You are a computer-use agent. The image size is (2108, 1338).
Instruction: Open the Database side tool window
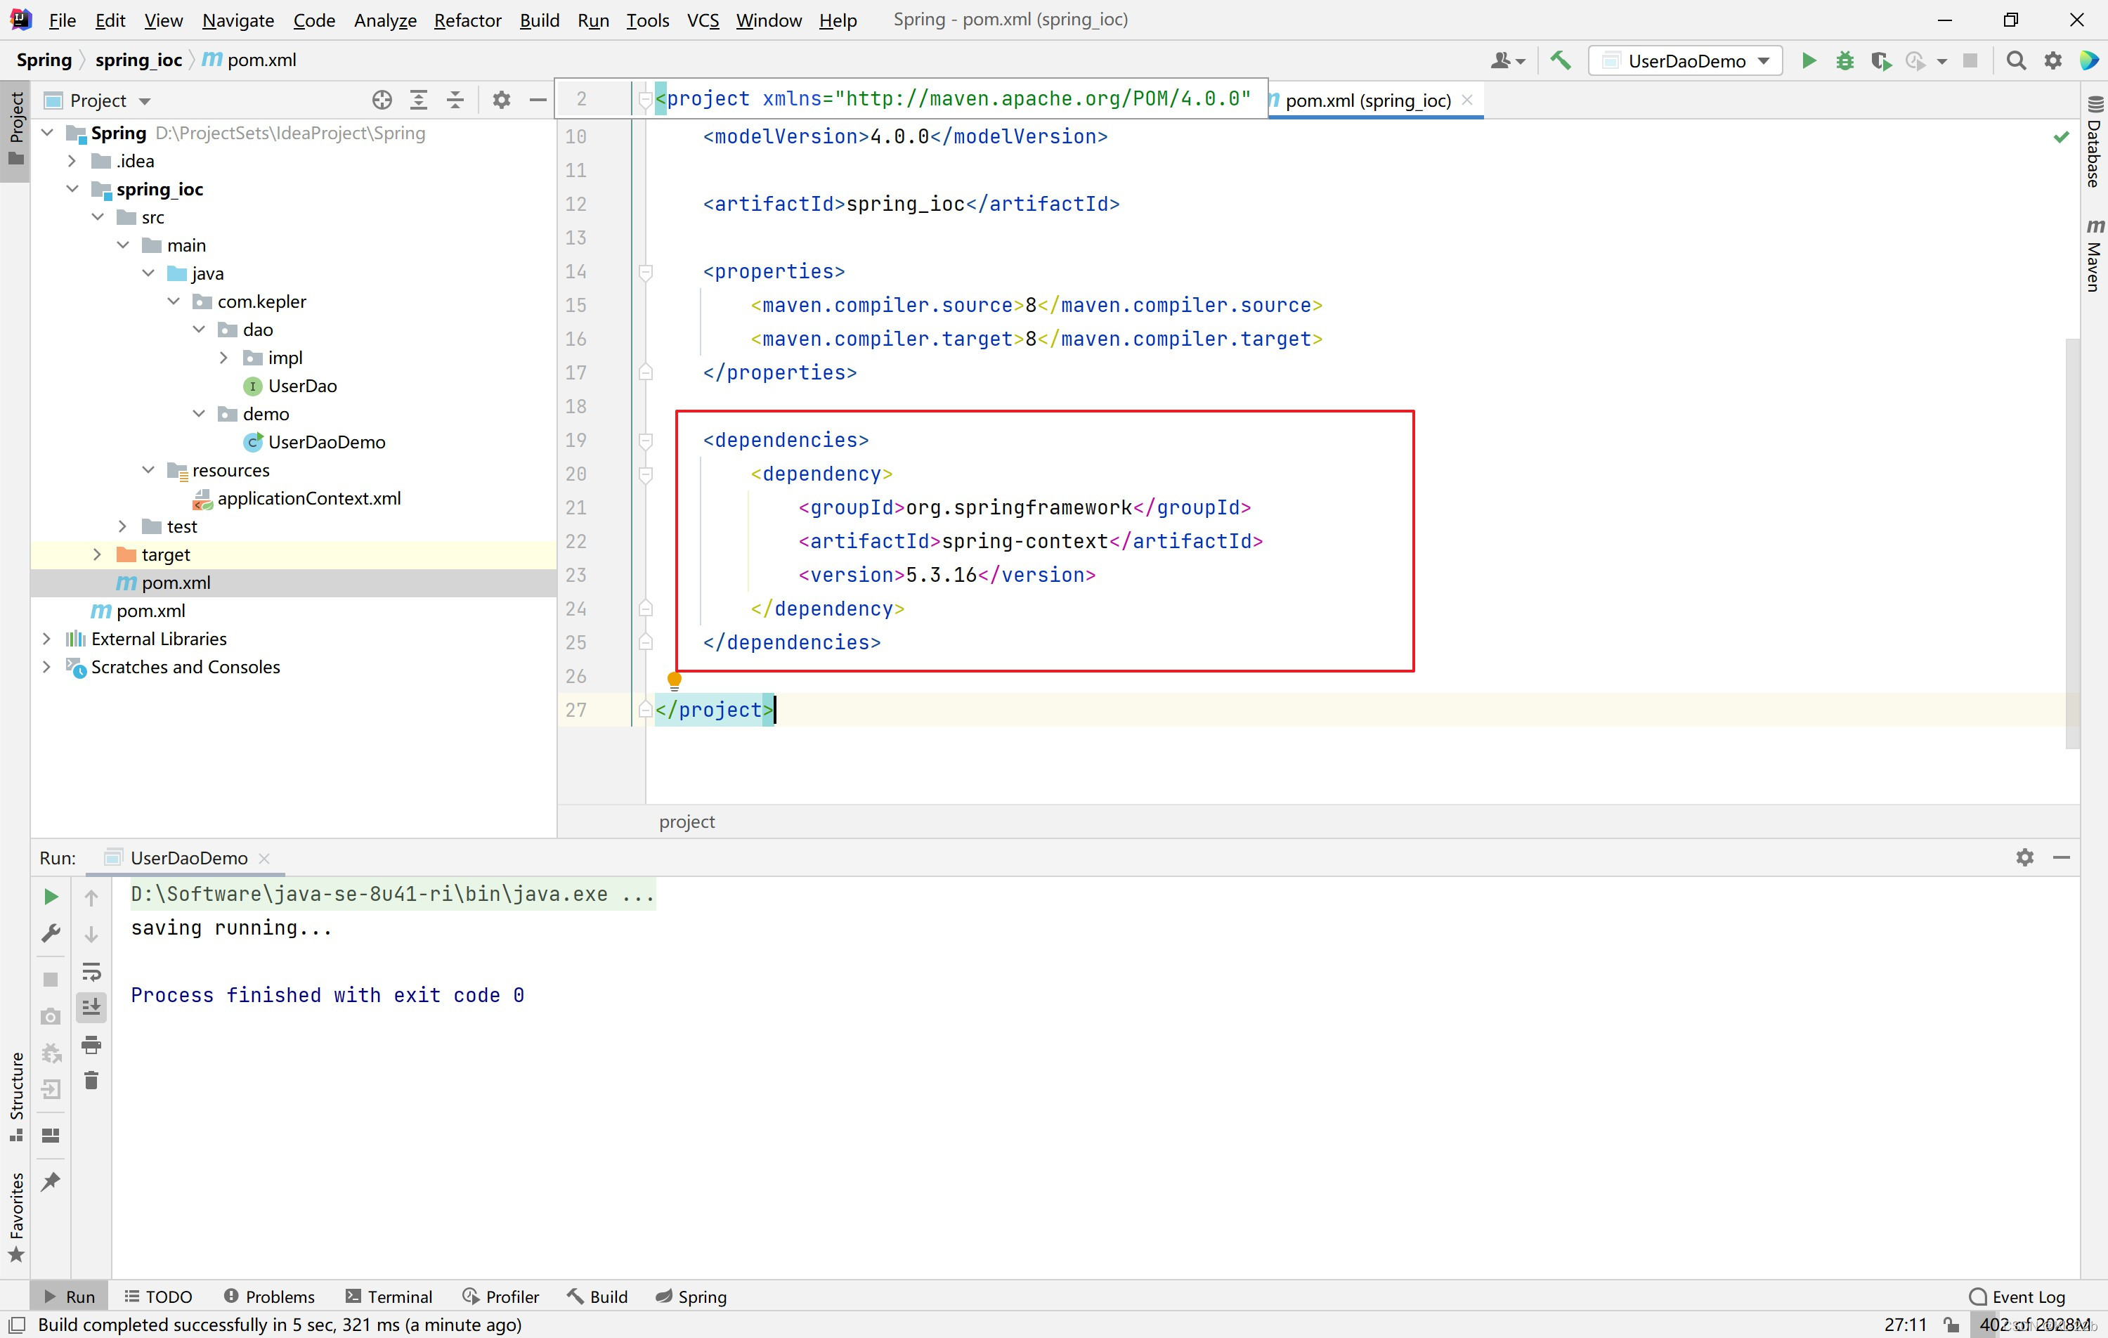point(2093,141)
